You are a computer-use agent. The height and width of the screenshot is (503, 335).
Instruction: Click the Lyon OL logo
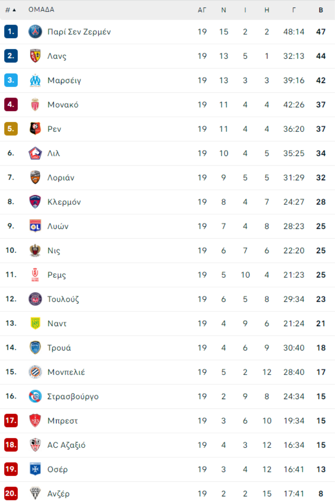35,226
